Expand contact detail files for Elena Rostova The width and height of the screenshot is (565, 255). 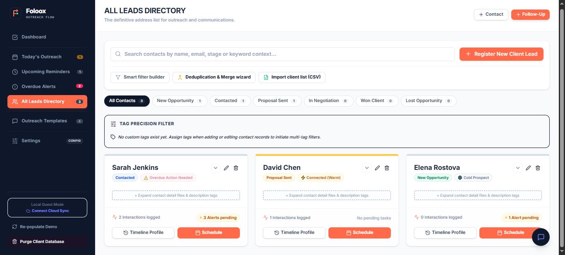(478, 195)
